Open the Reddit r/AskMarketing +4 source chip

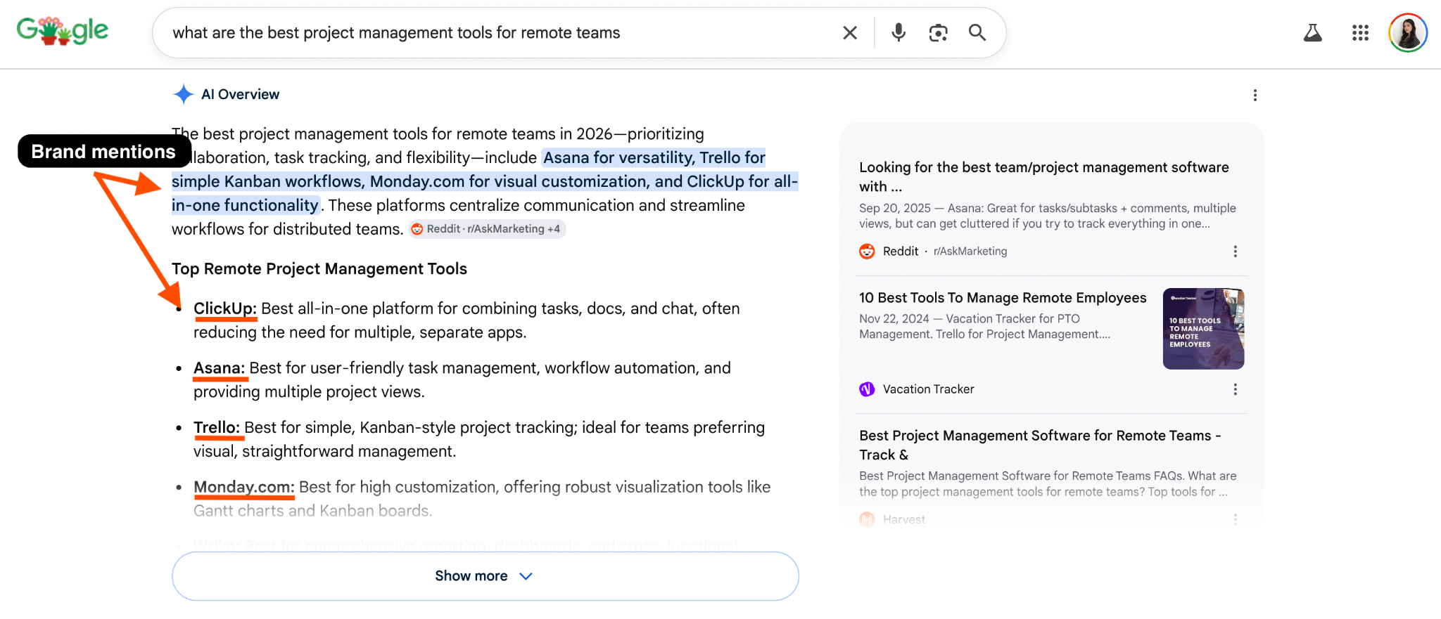(x=487, y=229)
